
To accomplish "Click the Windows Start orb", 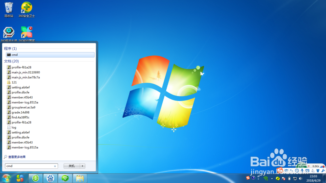I will pos(7,178).
